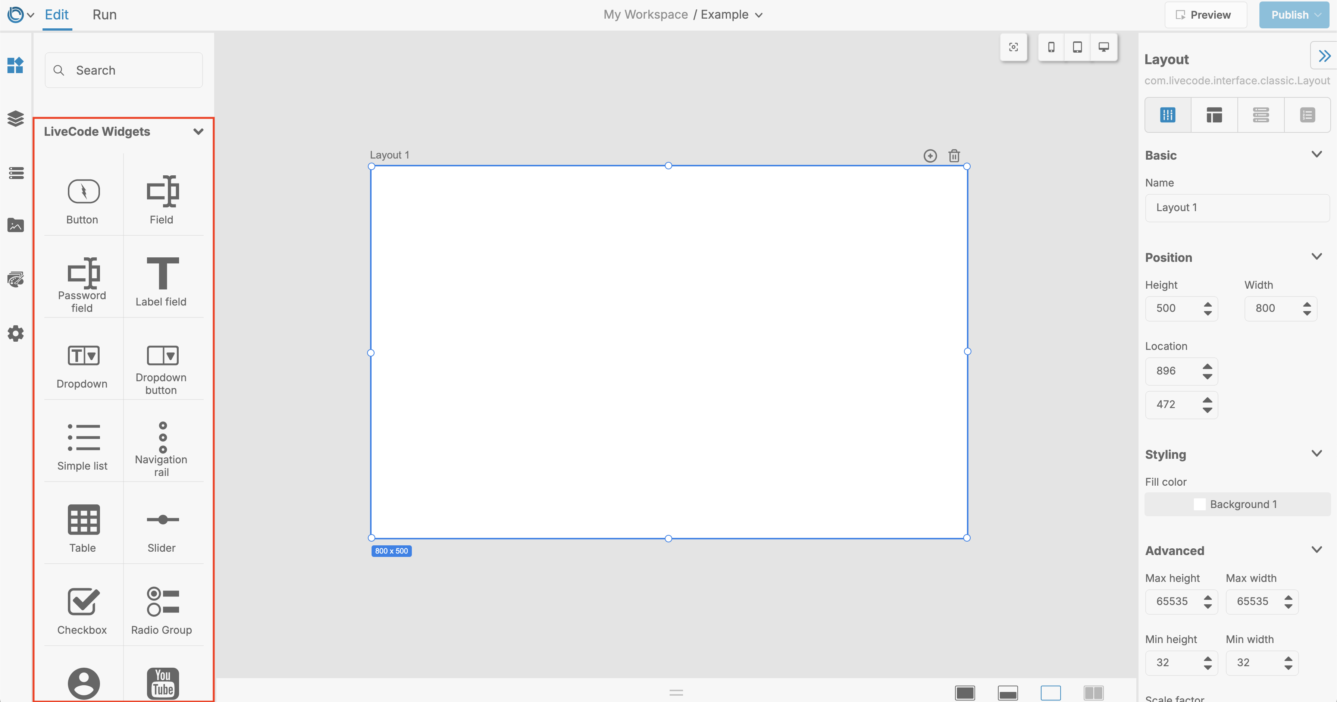This screenshot has height=702, width=1337.
Task: Add a new layout with the plus icon
Action: click(x=930, y=156)
